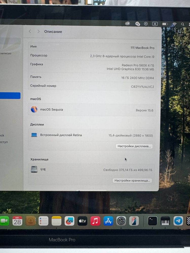Image resolution: width=190 pixels, height=253 pixels.
Task: Launch iPhone Mirroring from the Dock
Action: (134, 221)
